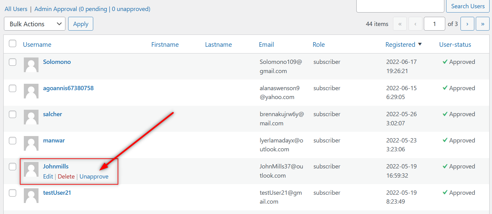Open the Admin Approval filter
Viewport: 492px width, 214px height.
(x=92, y=9)
